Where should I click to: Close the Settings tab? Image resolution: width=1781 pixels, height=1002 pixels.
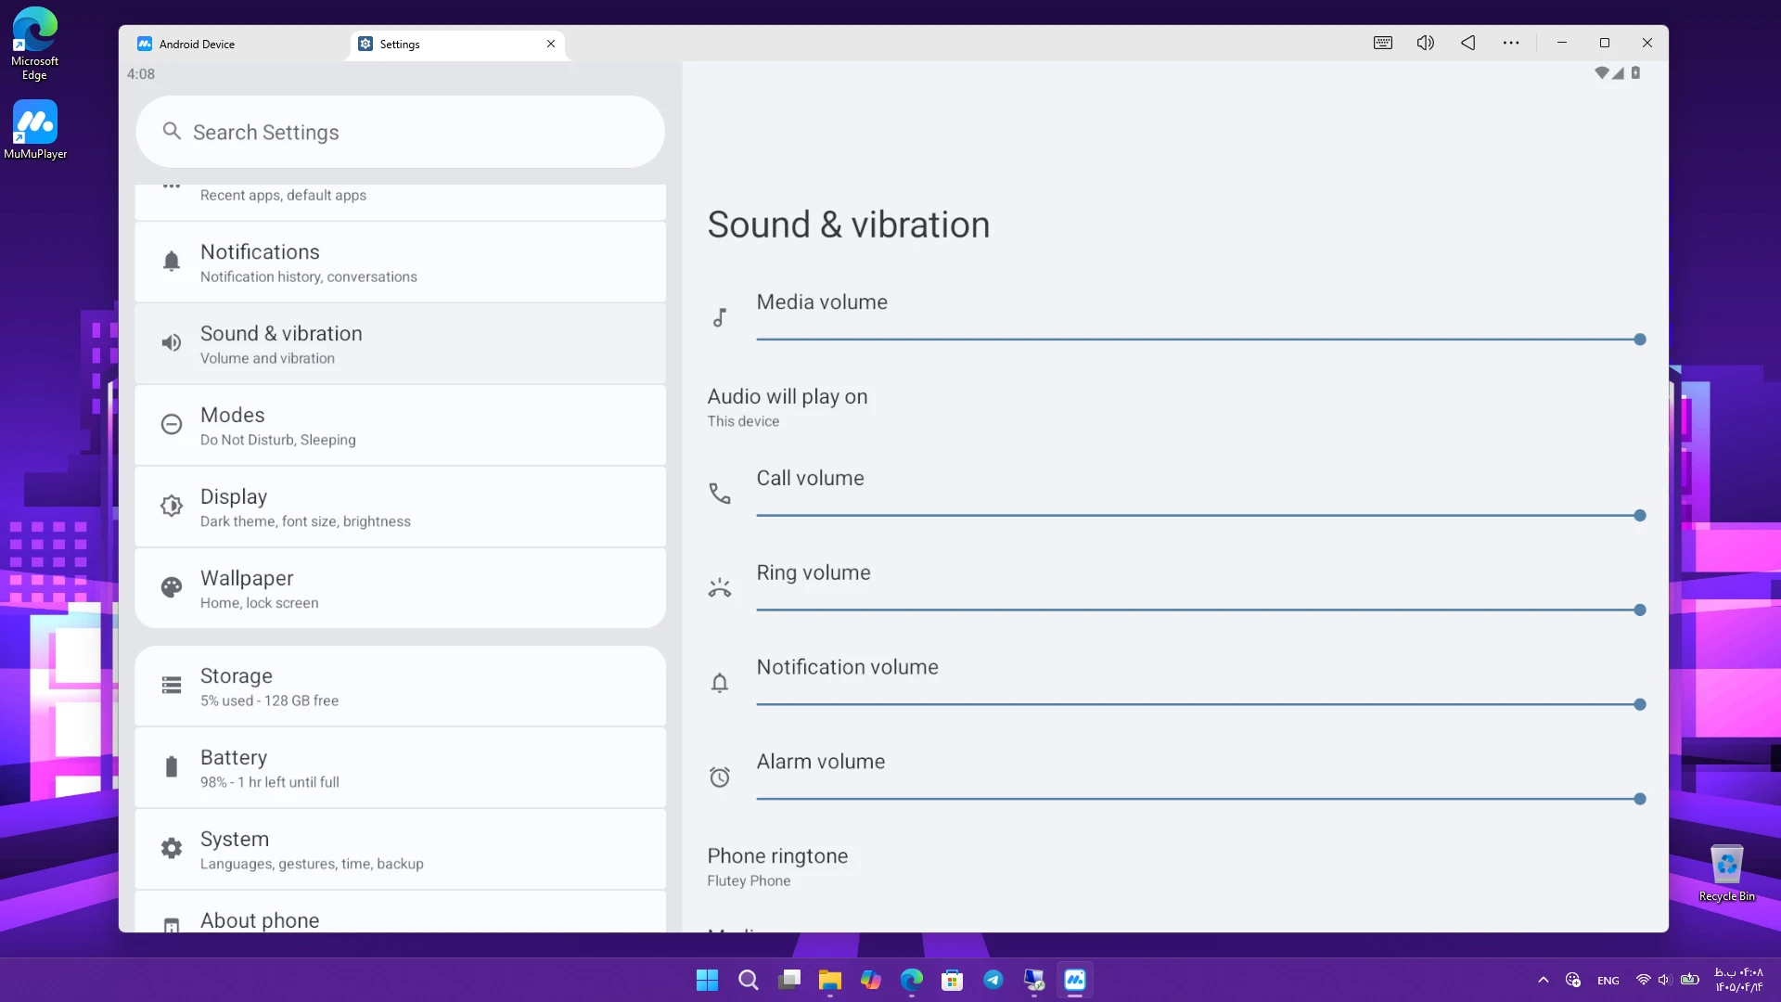click(x=551, y=44)
